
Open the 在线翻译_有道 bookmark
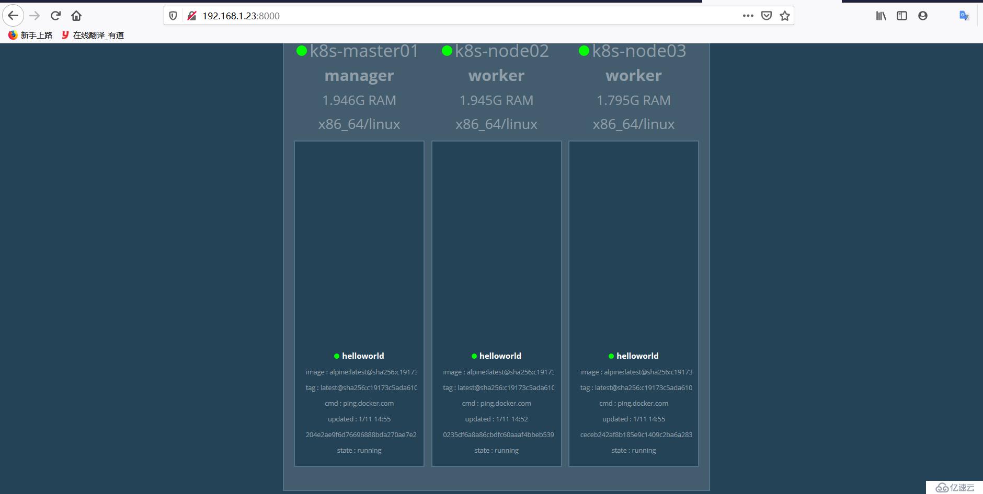pos(93,35)
